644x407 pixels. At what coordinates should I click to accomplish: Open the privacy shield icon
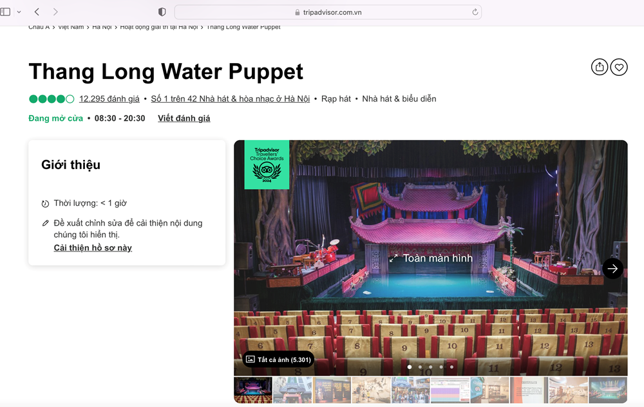click(x=162, y=12)
